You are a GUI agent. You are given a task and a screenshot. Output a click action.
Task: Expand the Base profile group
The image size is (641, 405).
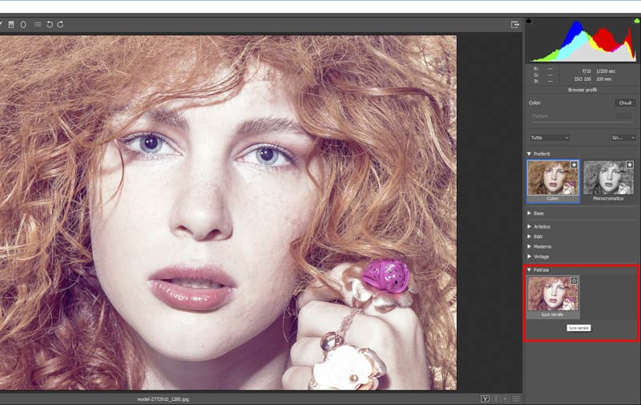pos(529,213)
